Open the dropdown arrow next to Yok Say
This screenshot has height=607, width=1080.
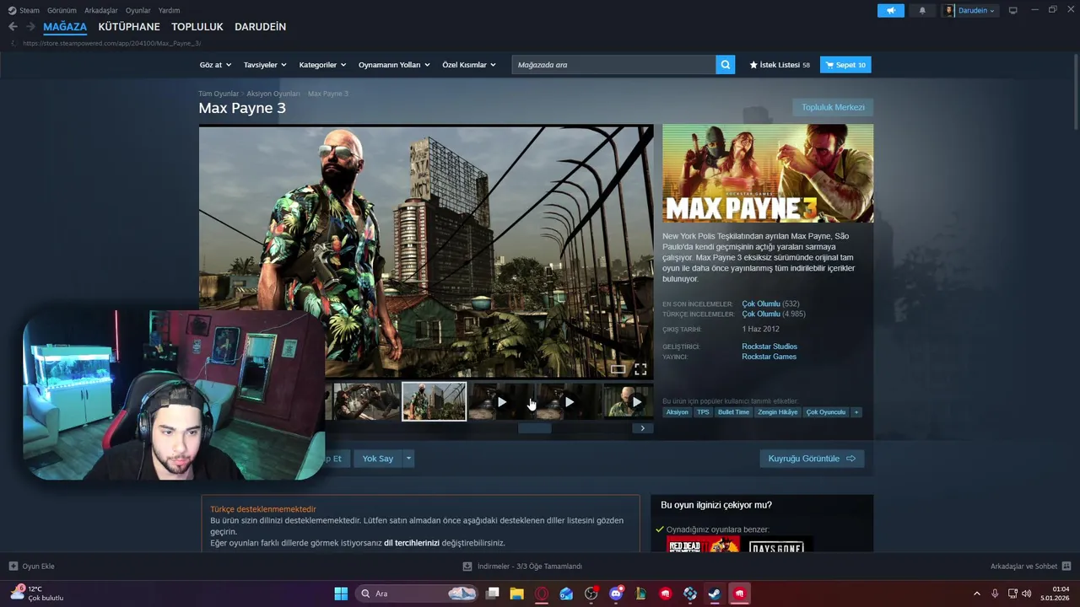pos(408,459)
